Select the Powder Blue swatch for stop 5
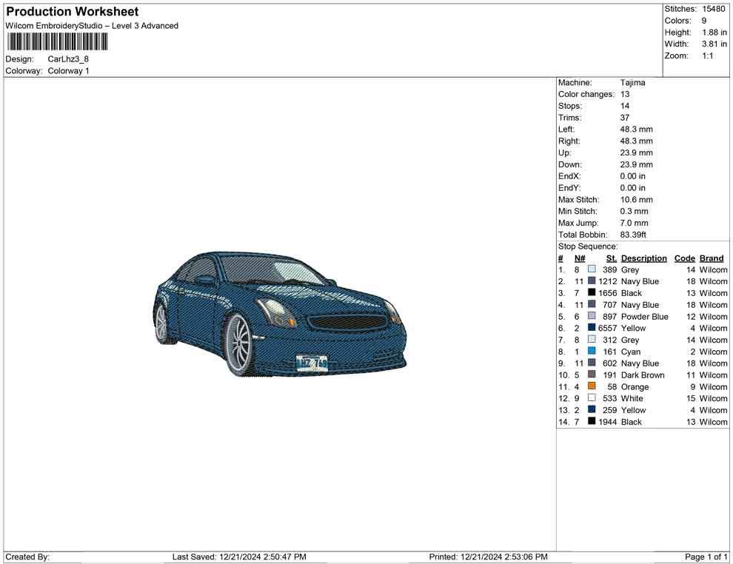This screenshot has width=733, height=564. tap(592, 316)
